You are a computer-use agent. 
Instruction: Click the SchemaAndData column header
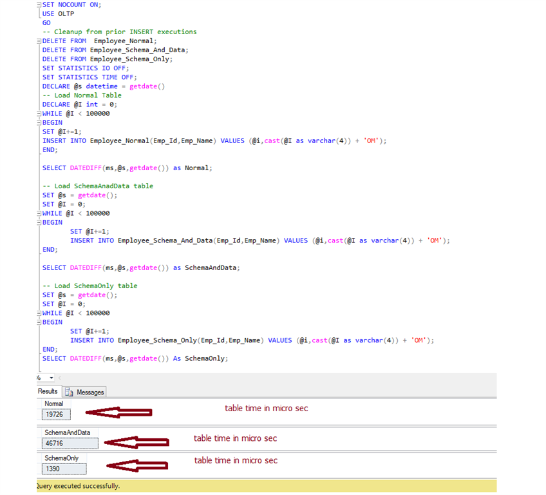tap(68, 432)
